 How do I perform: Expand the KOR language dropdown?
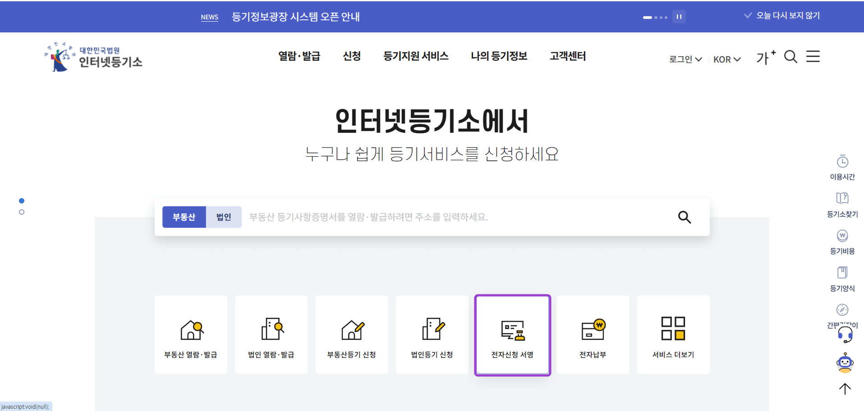coord(727,59)
